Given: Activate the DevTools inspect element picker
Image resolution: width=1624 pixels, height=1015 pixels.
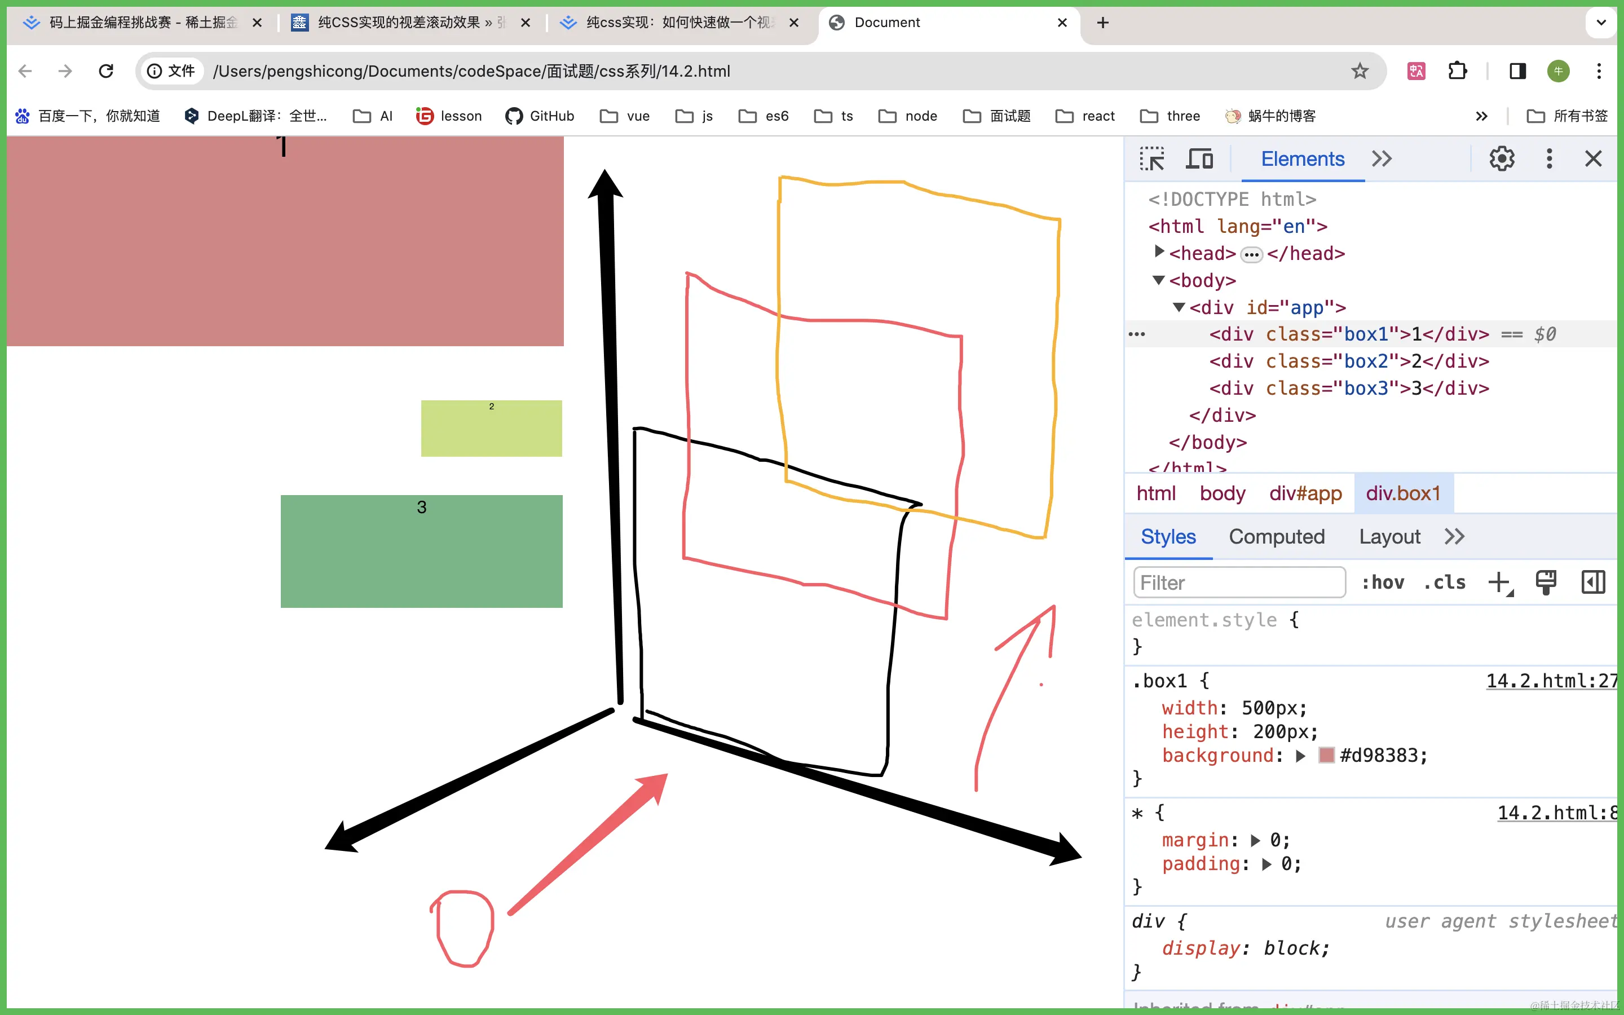Looking at the screenshot, I should click(x=1151, y=159).
